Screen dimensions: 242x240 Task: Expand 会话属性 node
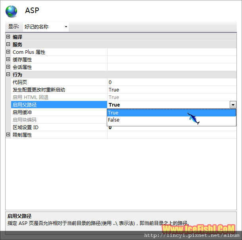coord(8,67)
